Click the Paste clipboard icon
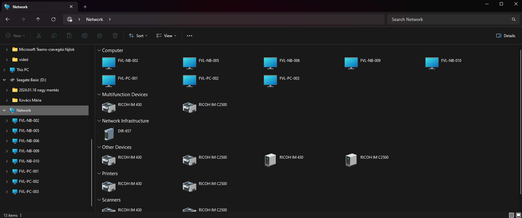Screen dimensions: 522x218 coord(69,36)
